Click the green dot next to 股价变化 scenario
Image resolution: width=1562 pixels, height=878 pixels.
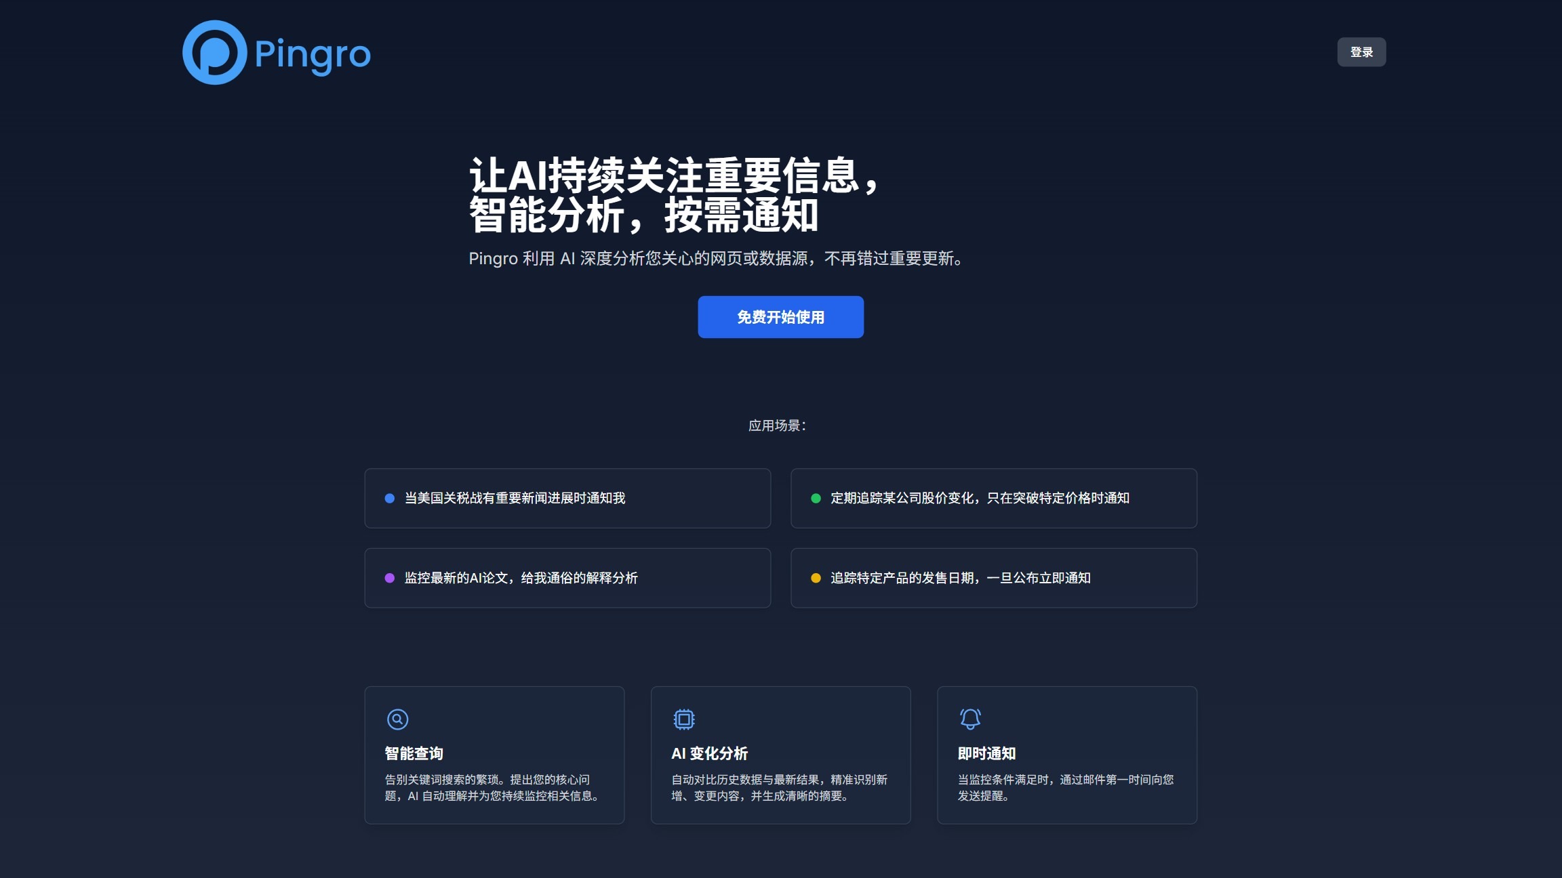pyautogui.click(x=814, y=498)
